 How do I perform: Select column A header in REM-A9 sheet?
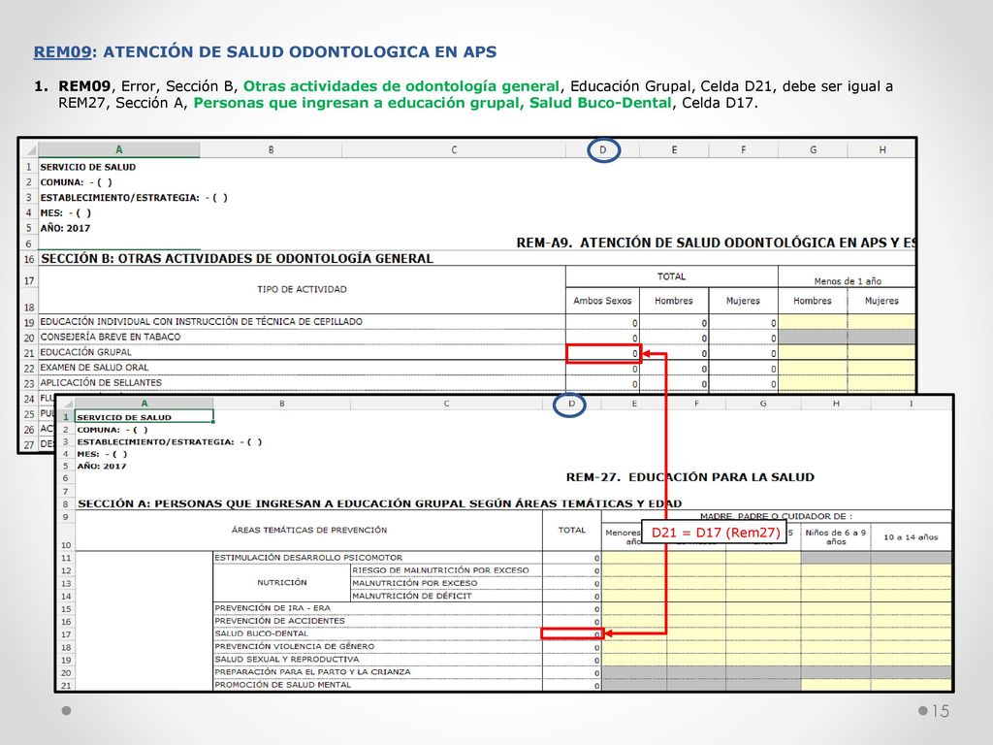pyautogui.click(x=119, y=149)
